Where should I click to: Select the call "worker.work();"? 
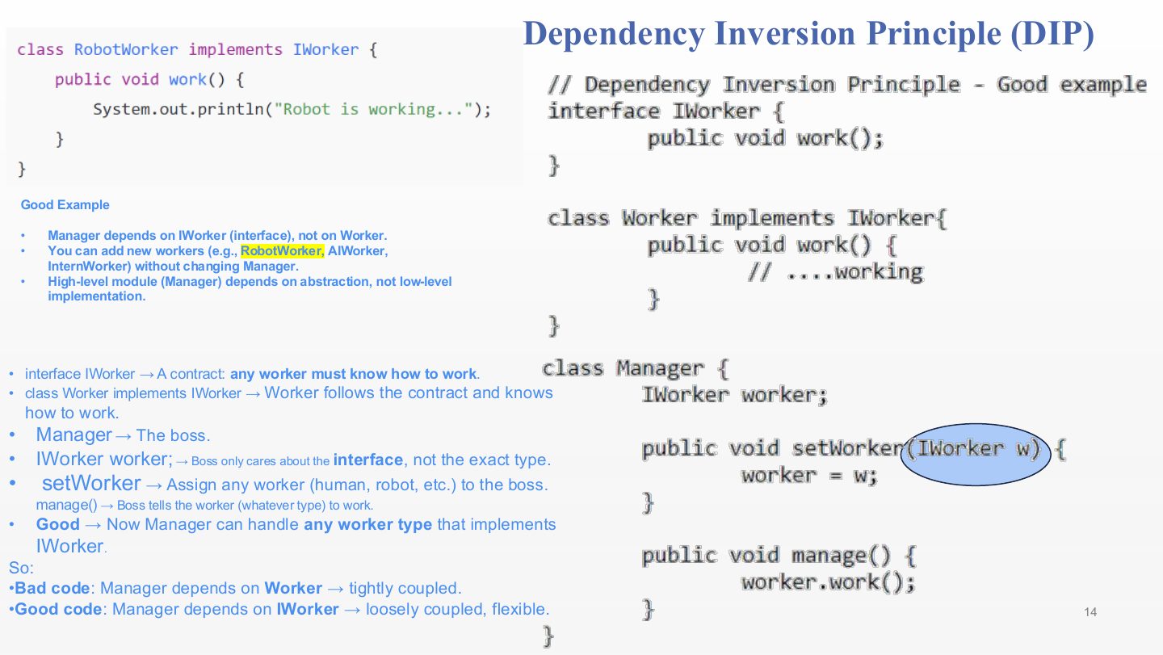click(x=828, y=582)
